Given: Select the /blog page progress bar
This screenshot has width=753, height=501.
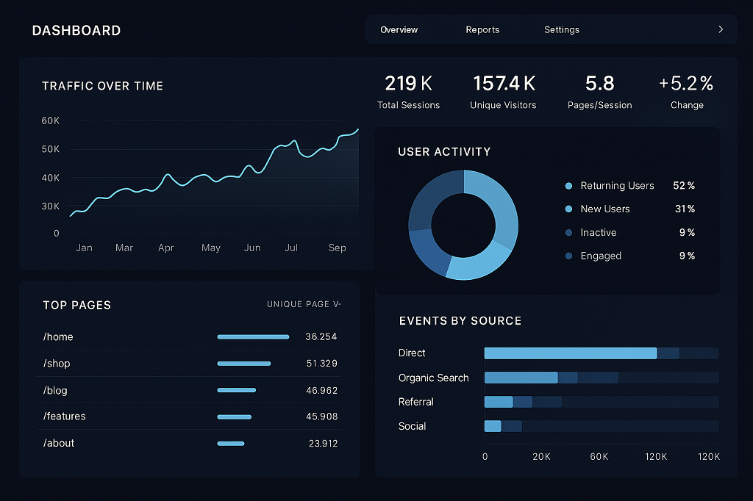Looking at the screenshot, I should coord(237,390).
